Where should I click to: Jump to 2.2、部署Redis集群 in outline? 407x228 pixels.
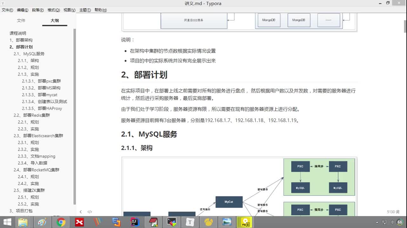click(32, 115)
